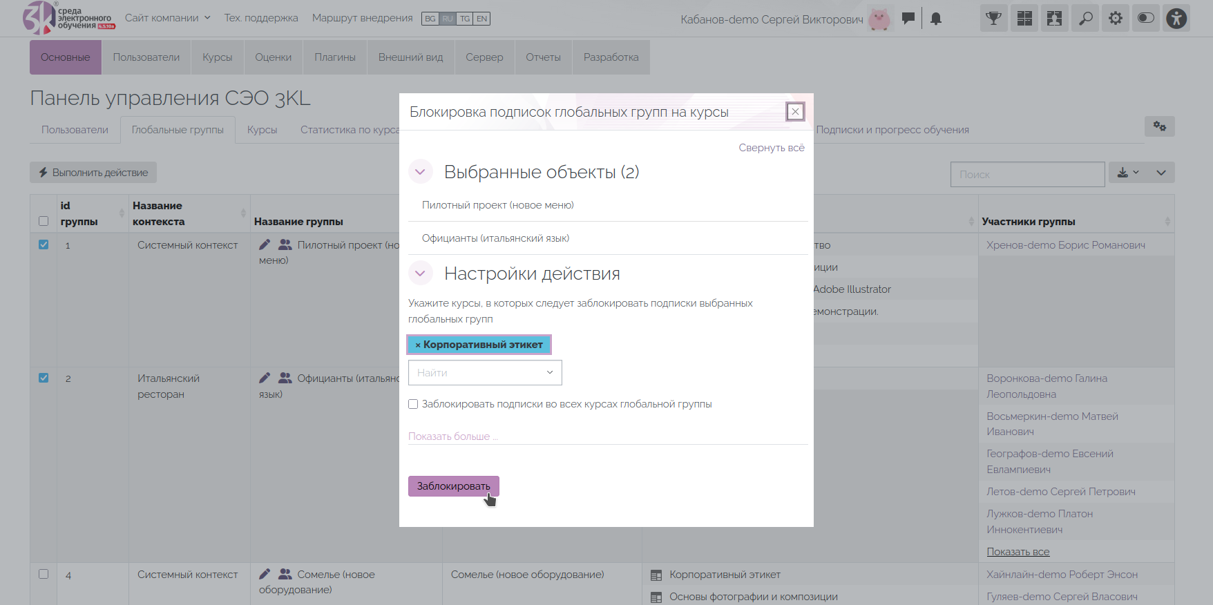Open the accessibility icon in header
Screen dimensions: 1213x605
click(x=1176, y=19)
